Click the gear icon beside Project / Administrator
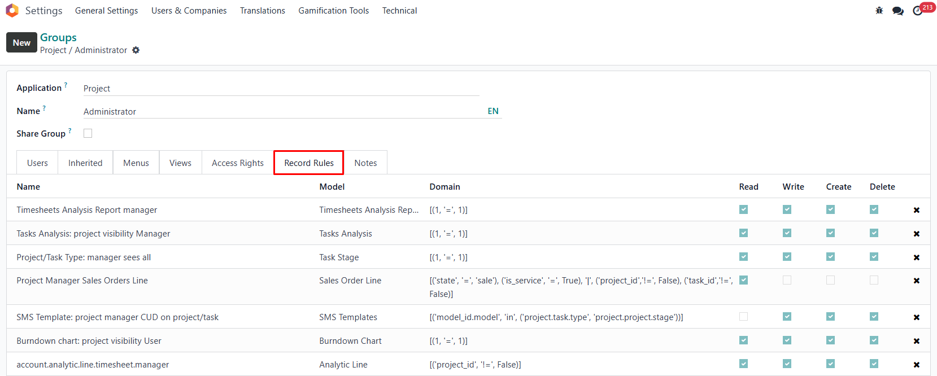This screenshot has width=937, height=376. 136,50
